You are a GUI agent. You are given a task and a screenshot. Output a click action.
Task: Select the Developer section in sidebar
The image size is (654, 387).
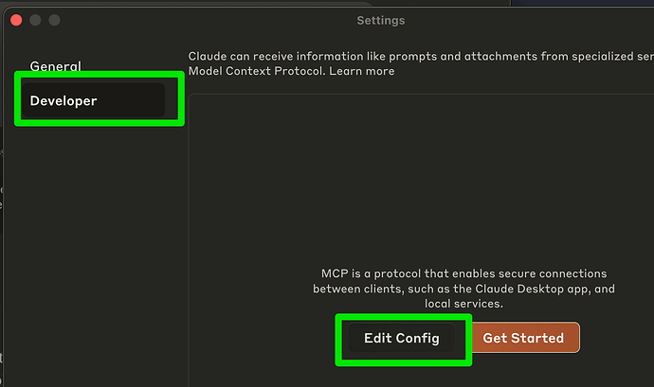tap(94, 100)
